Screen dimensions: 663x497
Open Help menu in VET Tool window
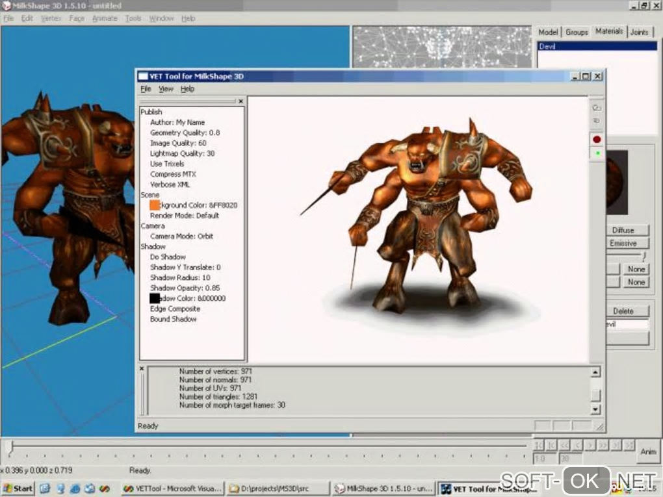(x=187, y=89)
